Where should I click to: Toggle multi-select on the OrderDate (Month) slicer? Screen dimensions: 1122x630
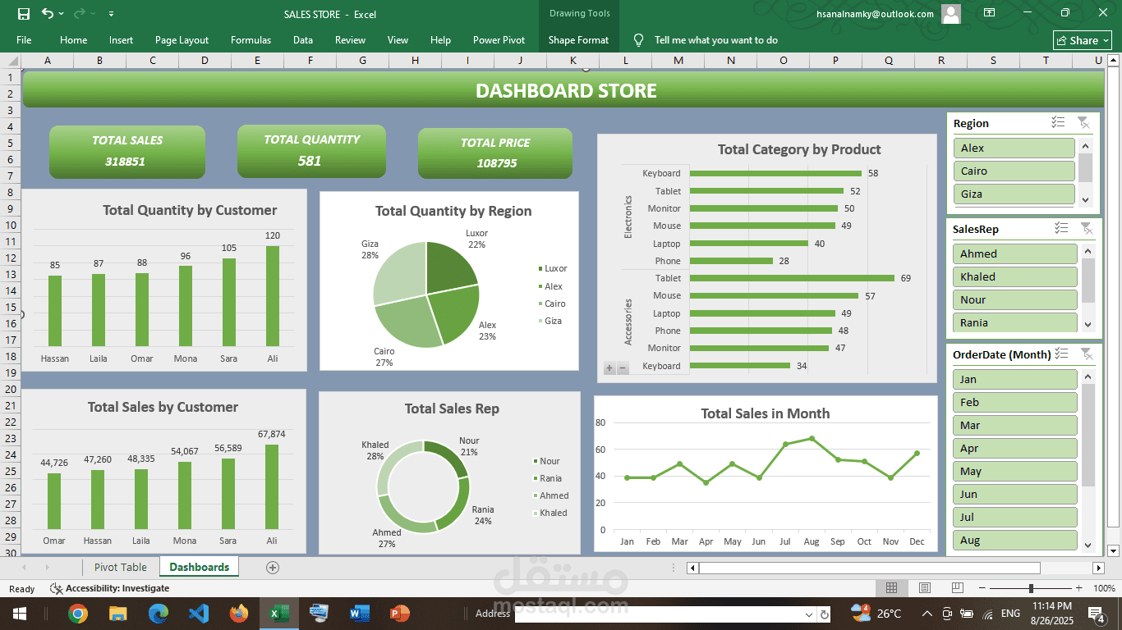click(1061, 354)
